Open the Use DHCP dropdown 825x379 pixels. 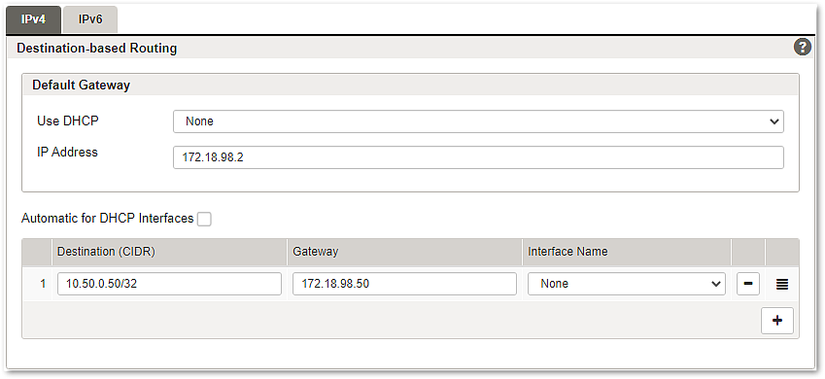click(478, 121)
